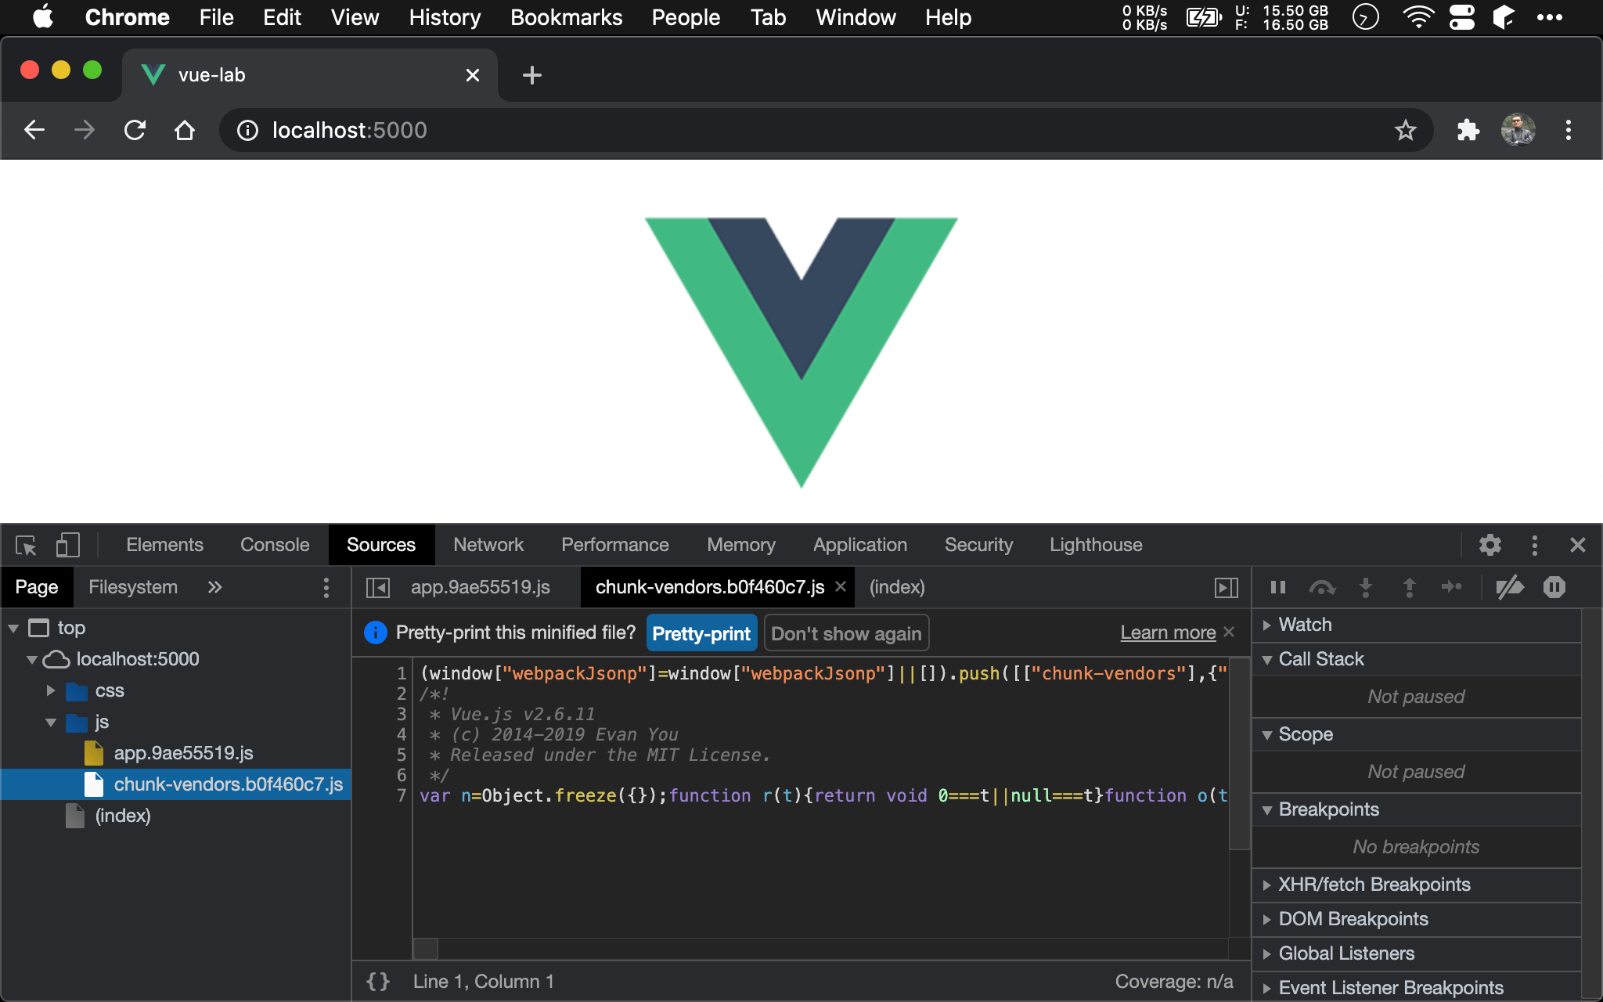Image resolution: width=1603 pixels, height=1002 pixels.
Task: Click the inspect element picker icon
Action: pos(26,545)
